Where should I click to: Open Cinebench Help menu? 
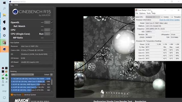(x=16, y=5)
